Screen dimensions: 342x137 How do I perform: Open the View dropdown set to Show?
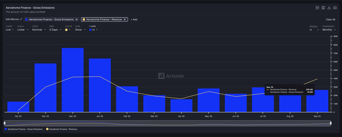80,30
